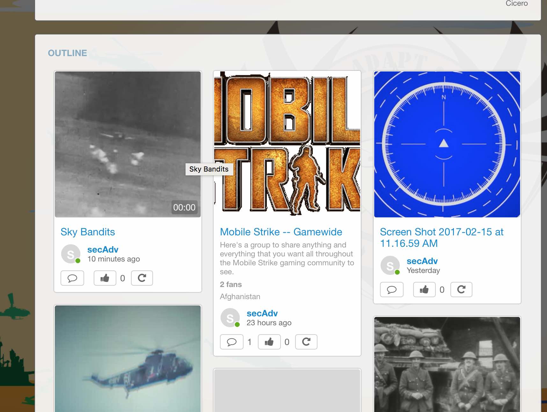Reshare the Mobile Strike -- Gamewide post
Viewport: 547px width, 412px height.
click(306, 342)
